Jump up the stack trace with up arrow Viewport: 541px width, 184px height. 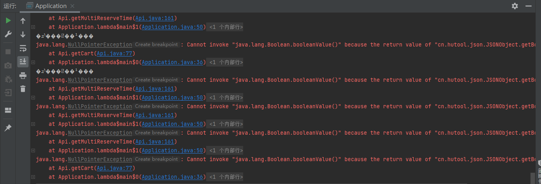pos(23,21)
